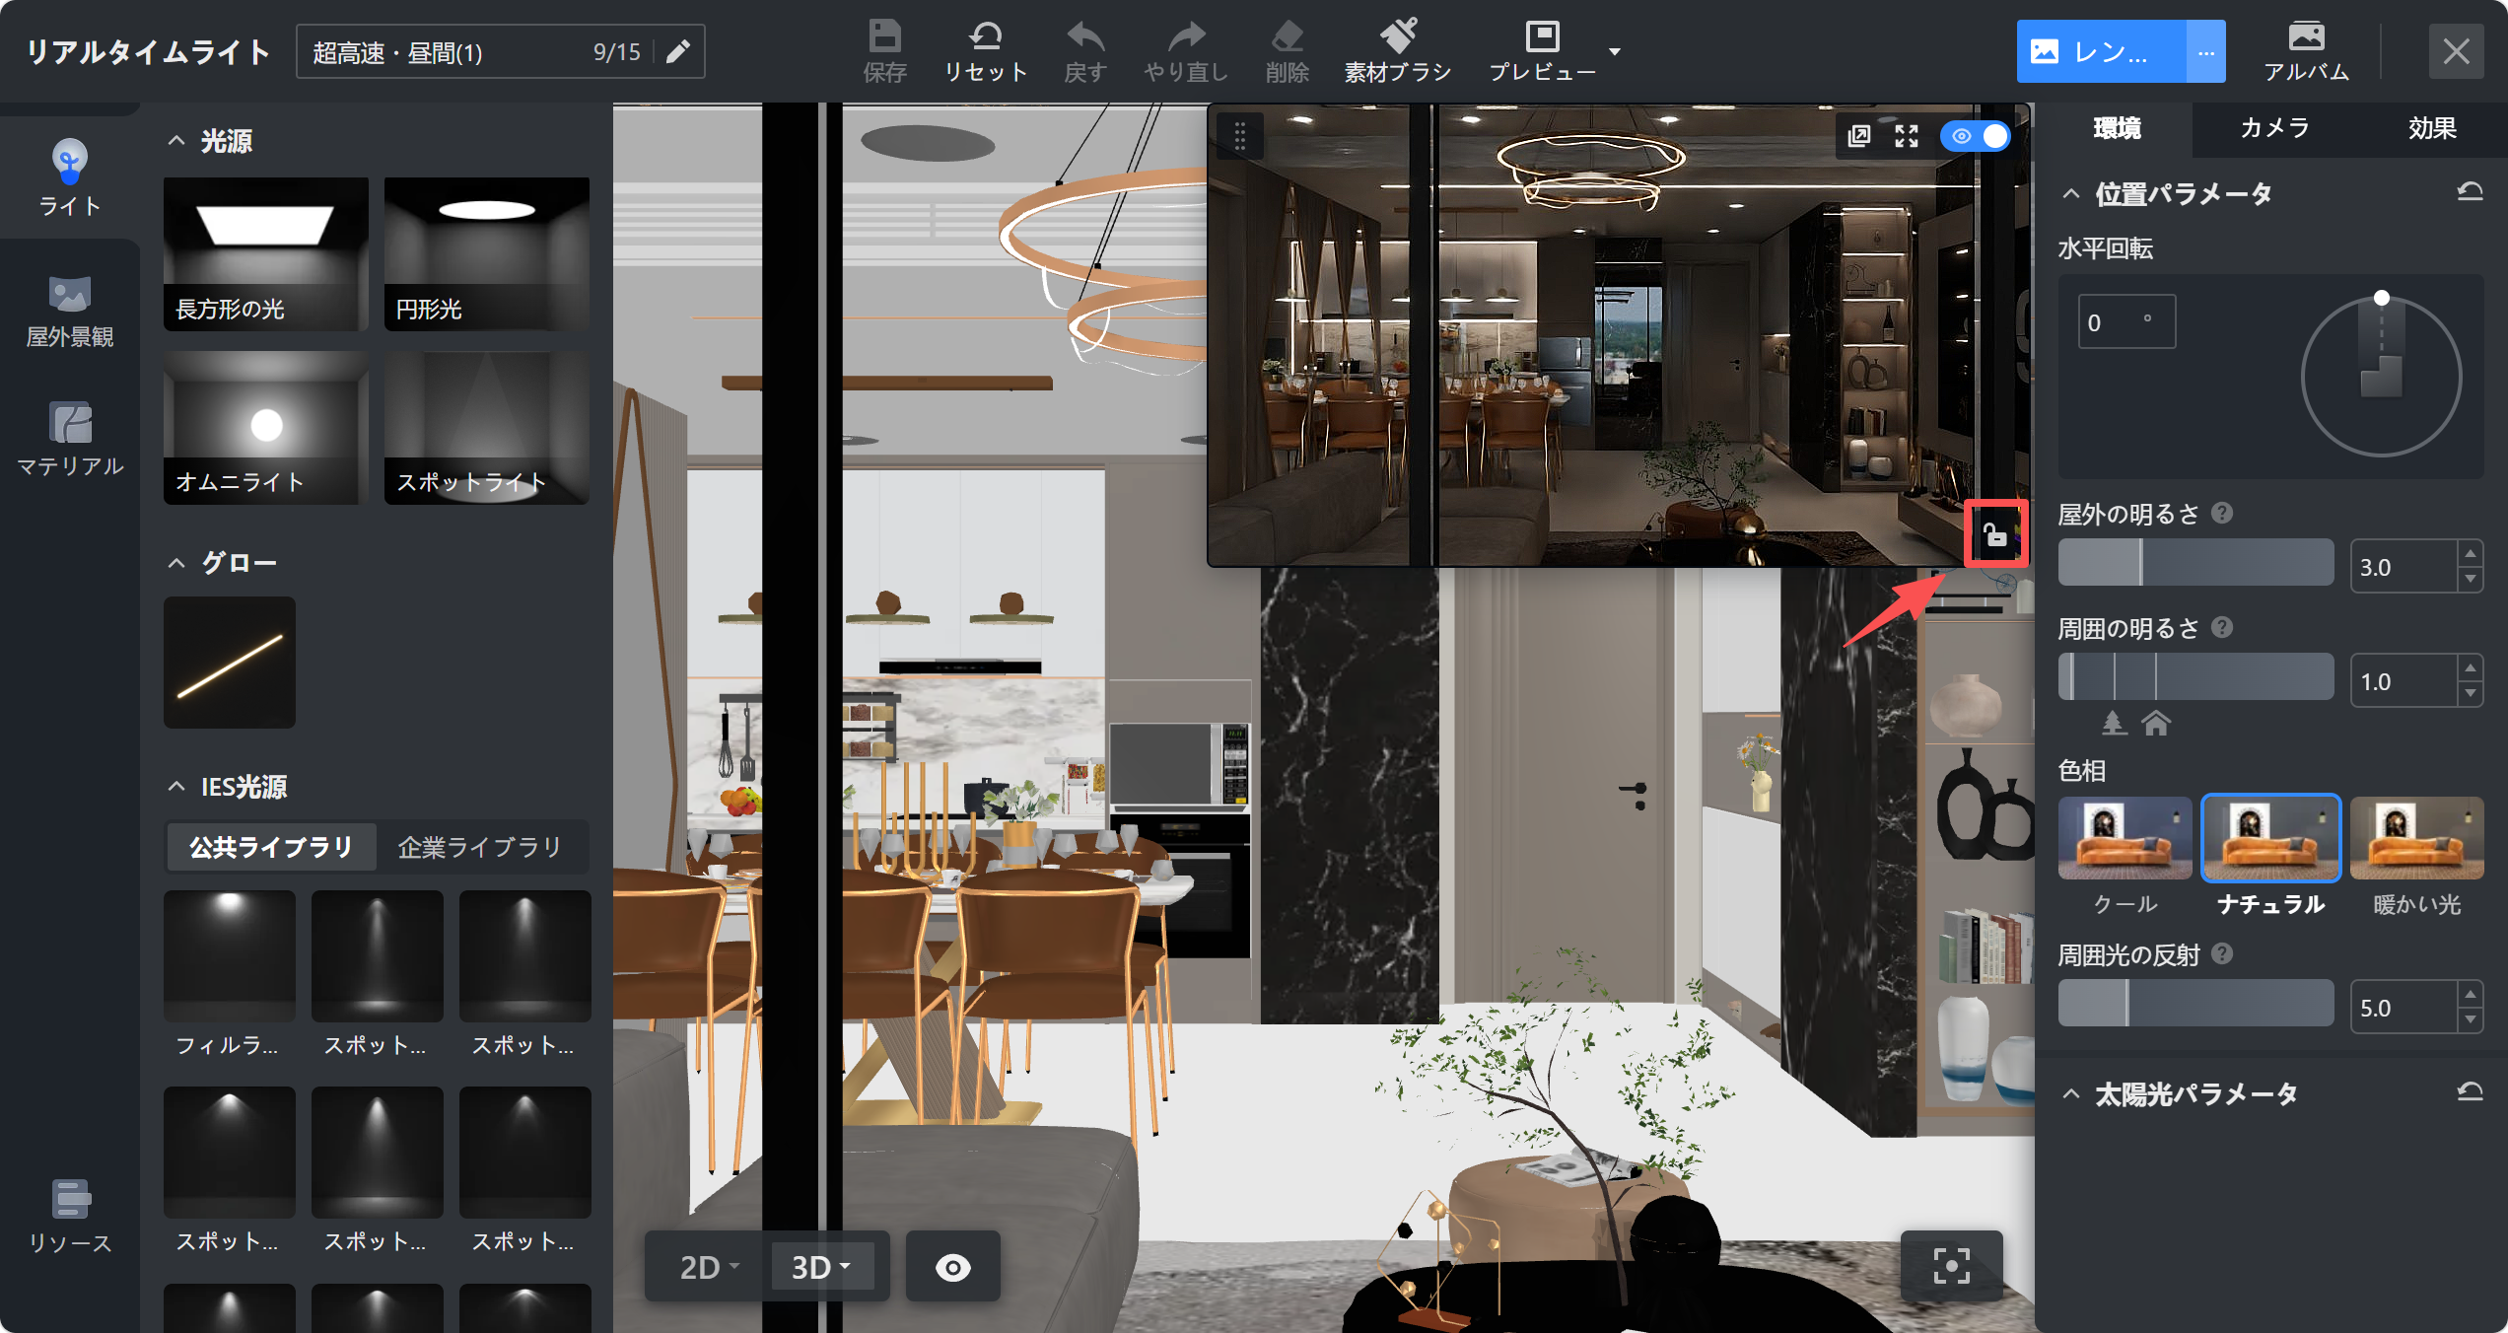Click the unlock icon on the preview

[1995, 534]
